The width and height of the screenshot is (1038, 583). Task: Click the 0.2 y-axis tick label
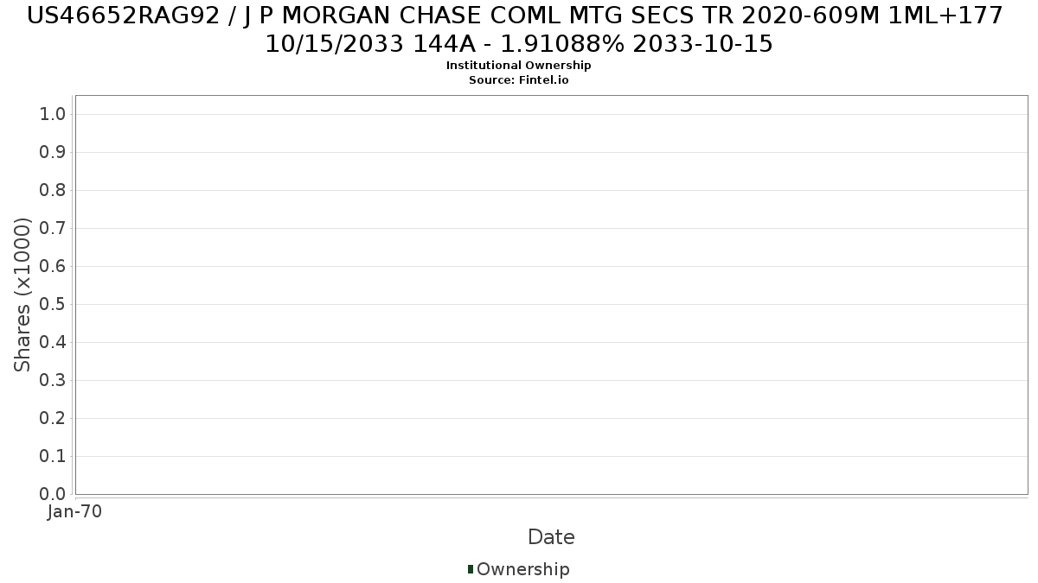coord(54,419)
